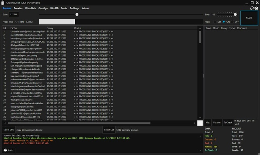Screen dimensions: 260x155
Task: Click the Retries 181 statistic
Action: tap(211, 147)
